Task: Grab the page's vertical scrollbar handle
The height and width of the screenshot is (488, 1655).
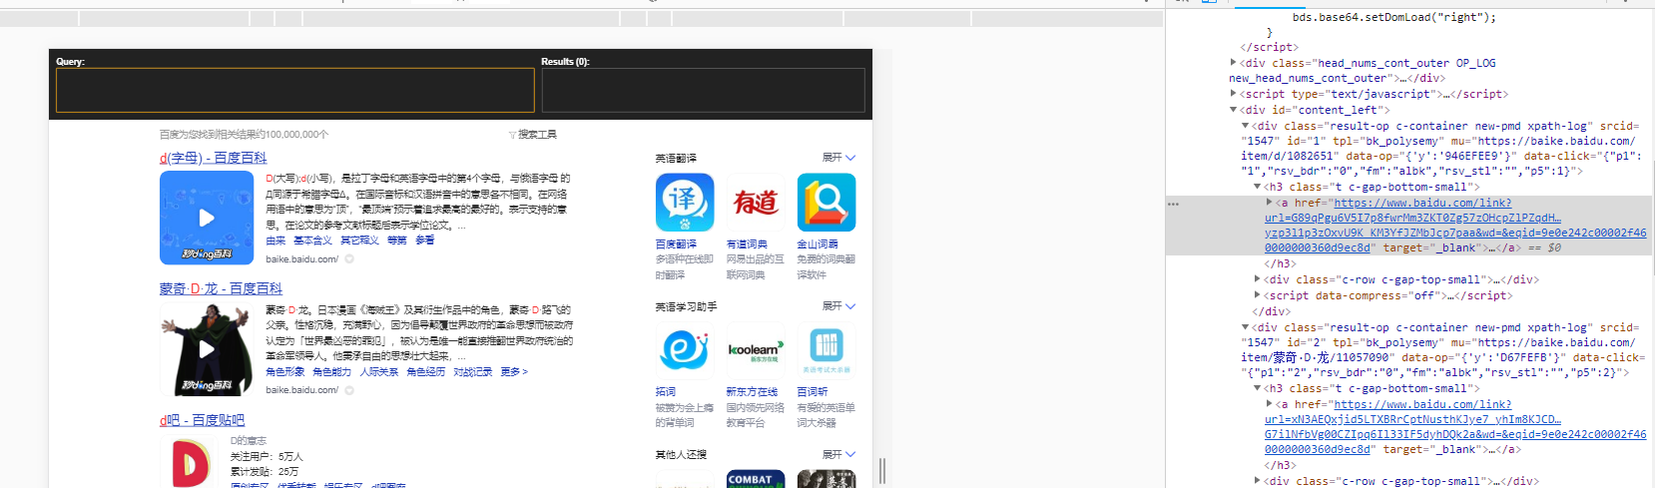Action: [882, 471]
